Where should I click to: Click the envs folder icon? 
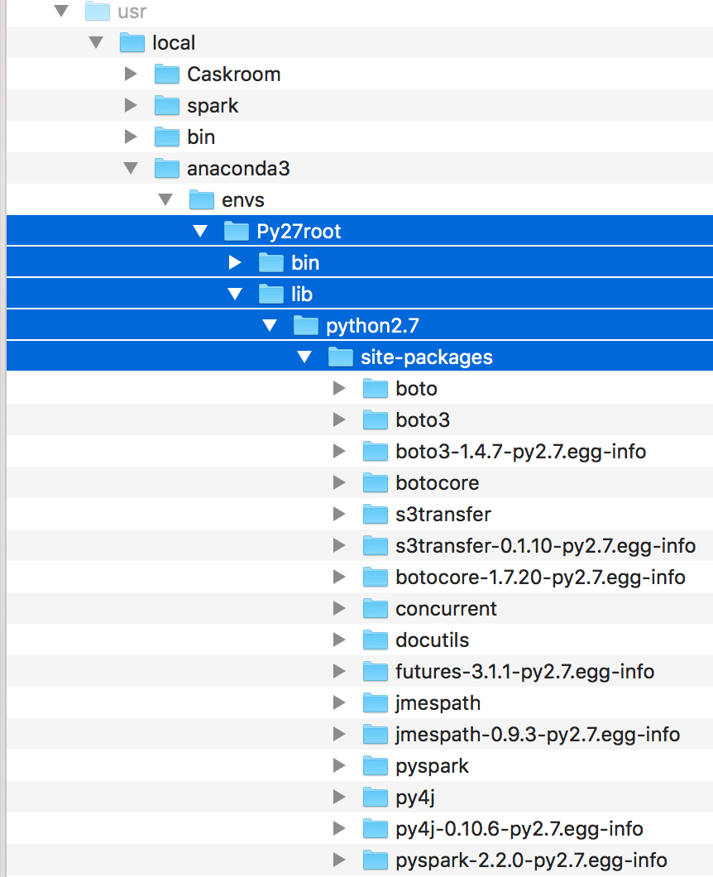pos(201,199)
